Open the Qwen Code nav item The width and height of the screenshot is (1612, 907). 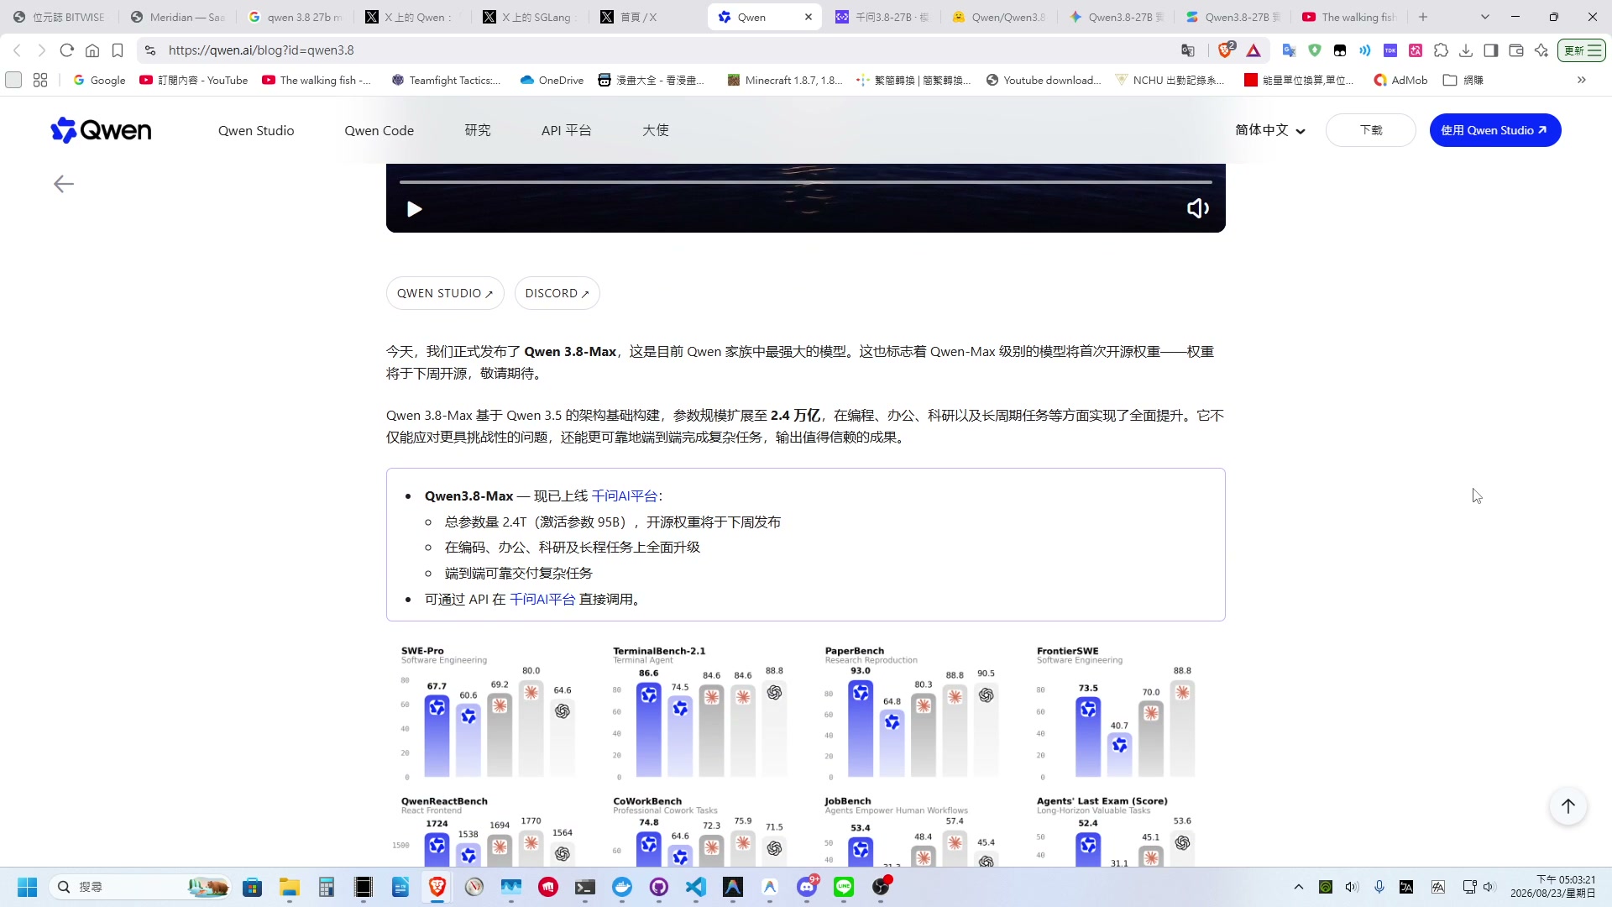[379, 130]
